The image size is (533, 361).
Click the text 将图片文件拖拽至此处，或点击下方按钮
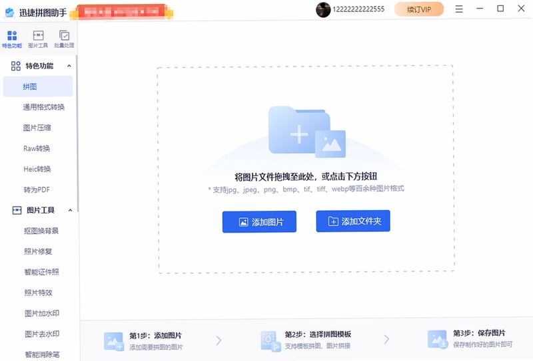[306, 176]
